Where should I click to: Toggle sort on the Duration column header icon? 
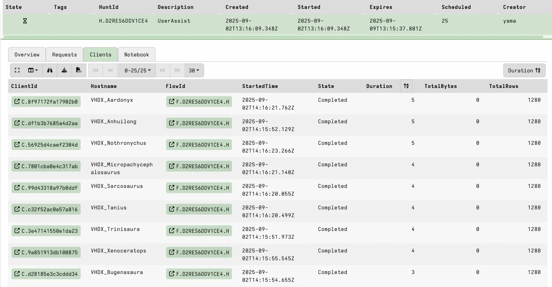(x=406, y=86)
